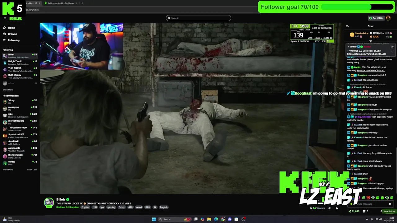Collapse Recommended list with Show Less
This screenshot has width=397, height=223.
(x=32, y=170)
